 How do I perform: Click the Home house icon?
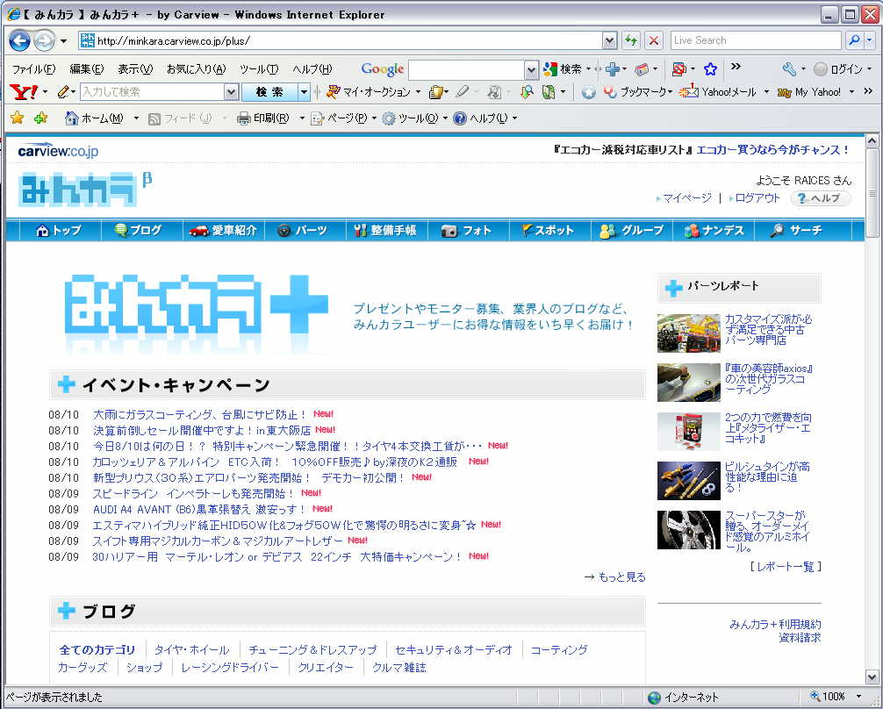[x=71, y=118]
